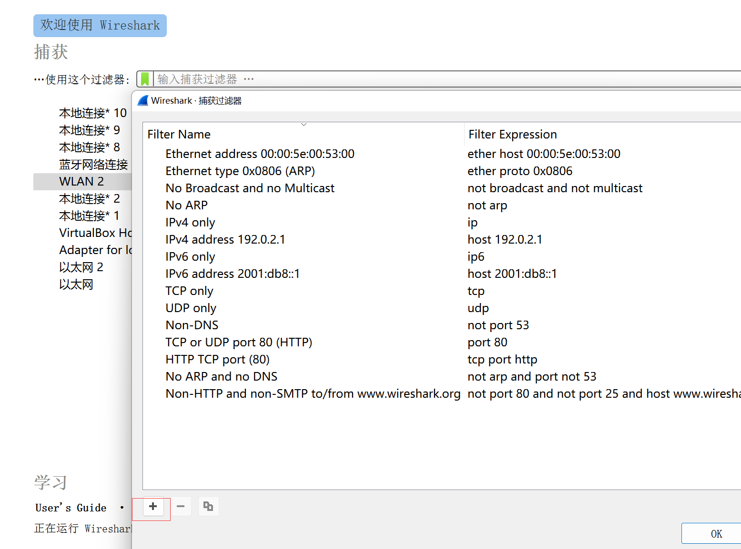Click the 'port 80' expression cell
This screenshot has height=549, width=741.
(487, 342)
